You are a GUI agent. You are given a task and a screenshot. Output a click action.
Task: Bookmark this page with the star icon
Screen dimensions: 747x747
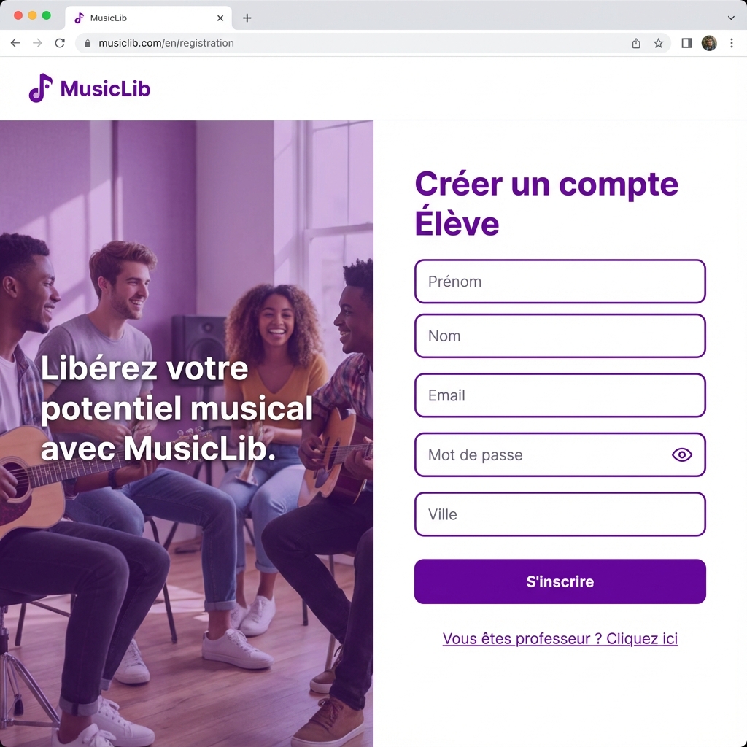pos(659,43)
